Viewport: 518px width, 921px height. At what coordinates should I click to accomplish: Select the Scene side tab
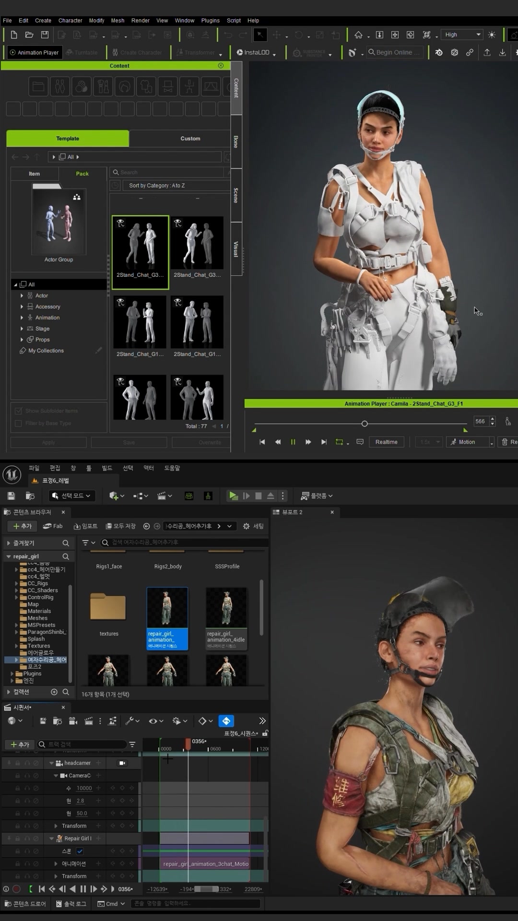click(x=236, y=195)
